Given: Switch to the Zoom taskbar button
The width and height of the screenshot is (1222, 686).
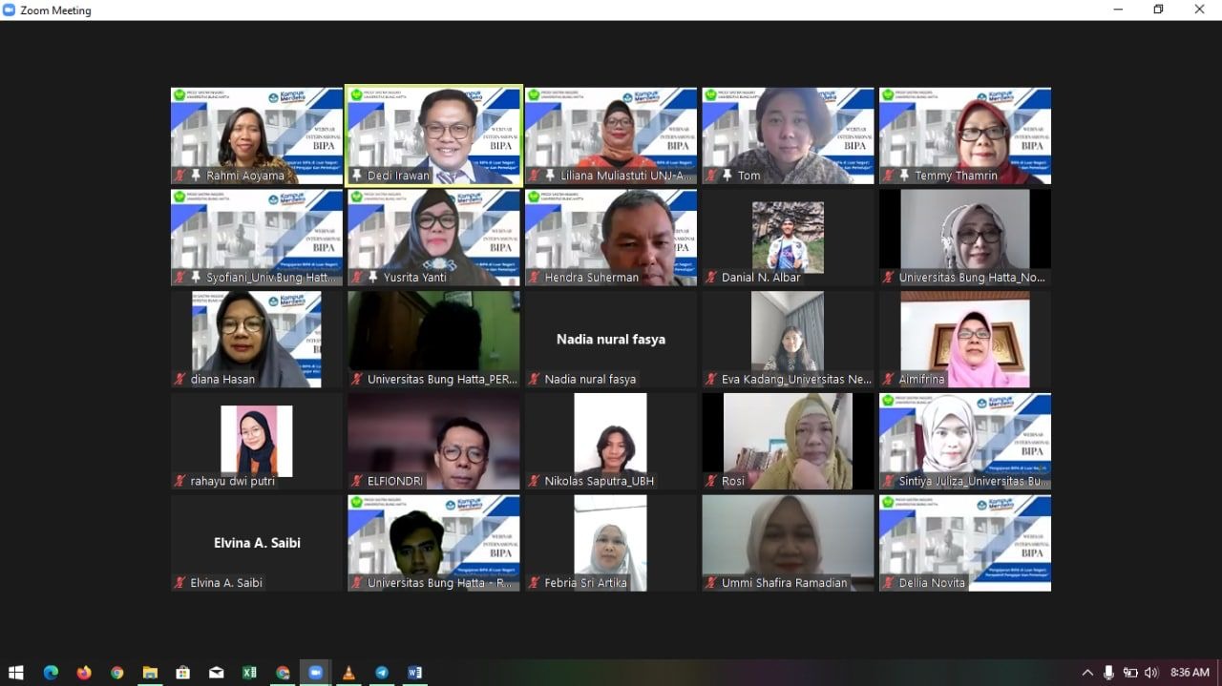Looking at the screenshot, I should click(x=315, y=673).
